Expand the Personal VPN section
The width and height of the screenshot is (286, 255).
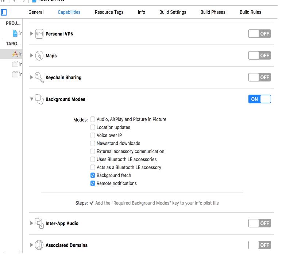(31, 34)
